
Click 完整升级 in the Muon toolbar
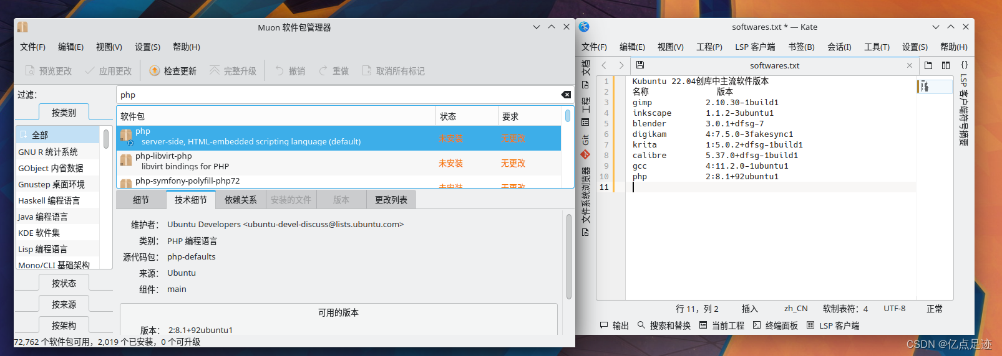pyautogui.click(x=233, y=71)
